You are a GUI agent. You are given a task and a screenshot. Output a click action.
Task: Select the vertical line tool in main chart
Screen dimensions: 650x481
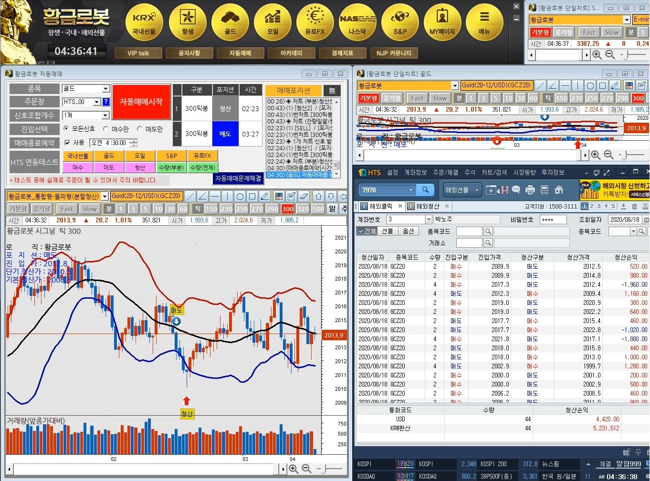[227, 196]
